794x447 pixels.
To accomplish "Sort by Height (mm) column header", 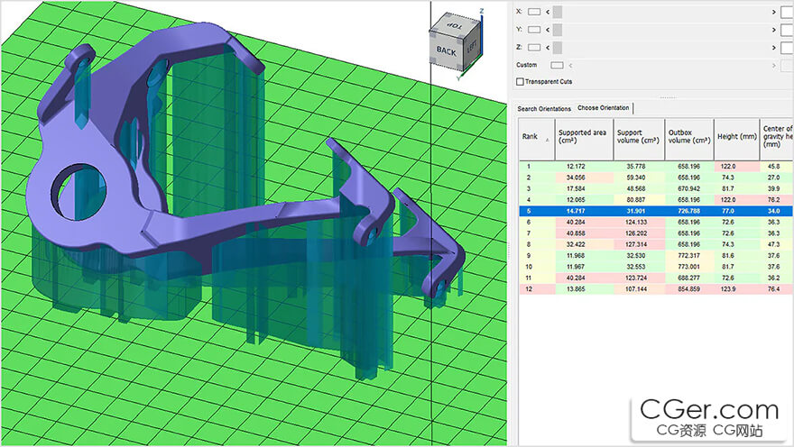I will tap(737, 140).
